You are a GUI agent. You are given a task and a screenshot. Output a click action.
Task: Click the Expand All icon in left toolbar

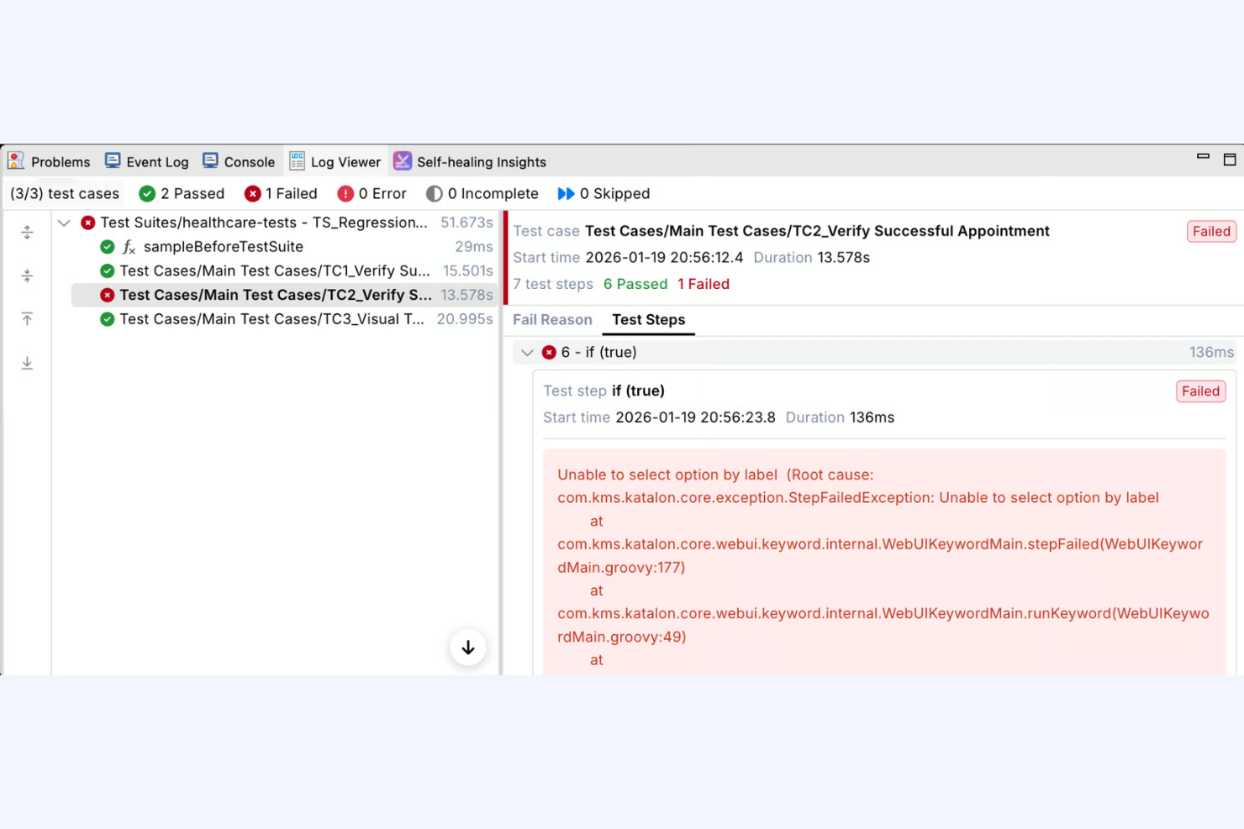click(x=27, y=233)
